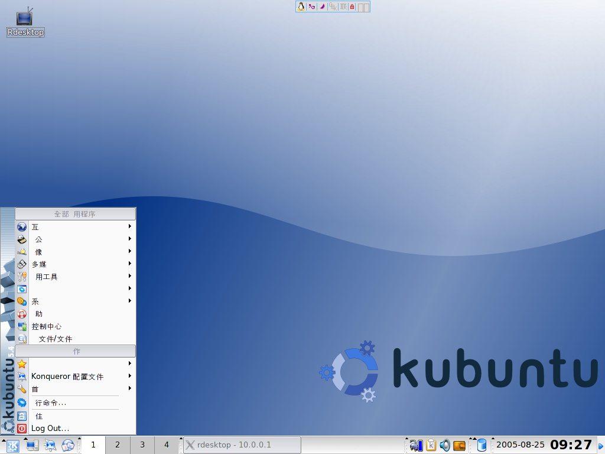Open the 助 help entry with lifebuoy icon
Screen dimensions: 605x454
pos(76,313)
